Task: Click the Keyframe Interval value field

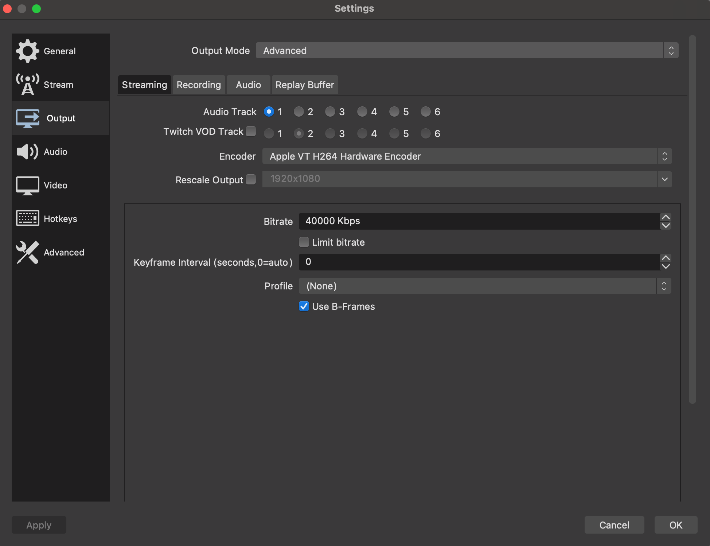Action: pyautogui.click(x=479, y=262)
